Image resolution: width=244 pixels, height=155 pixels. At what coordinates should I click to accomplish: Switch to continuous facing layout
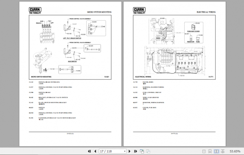point(223,151)
